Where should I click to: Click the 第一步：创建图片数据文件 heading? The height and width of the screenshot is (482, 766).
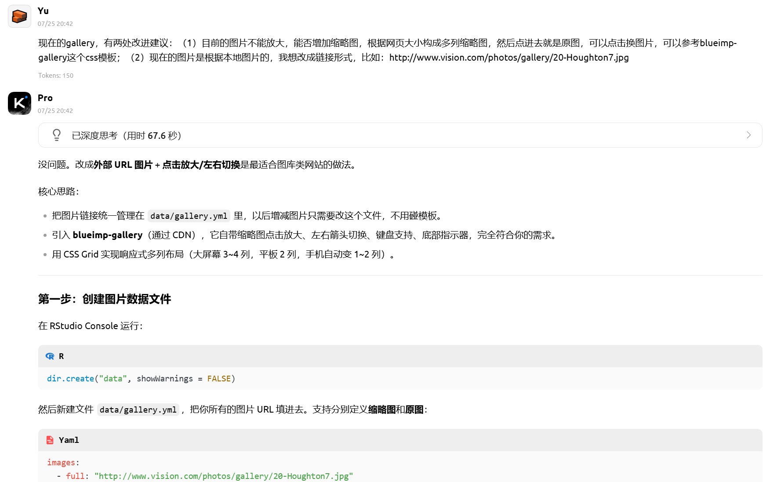click(105, 299)
